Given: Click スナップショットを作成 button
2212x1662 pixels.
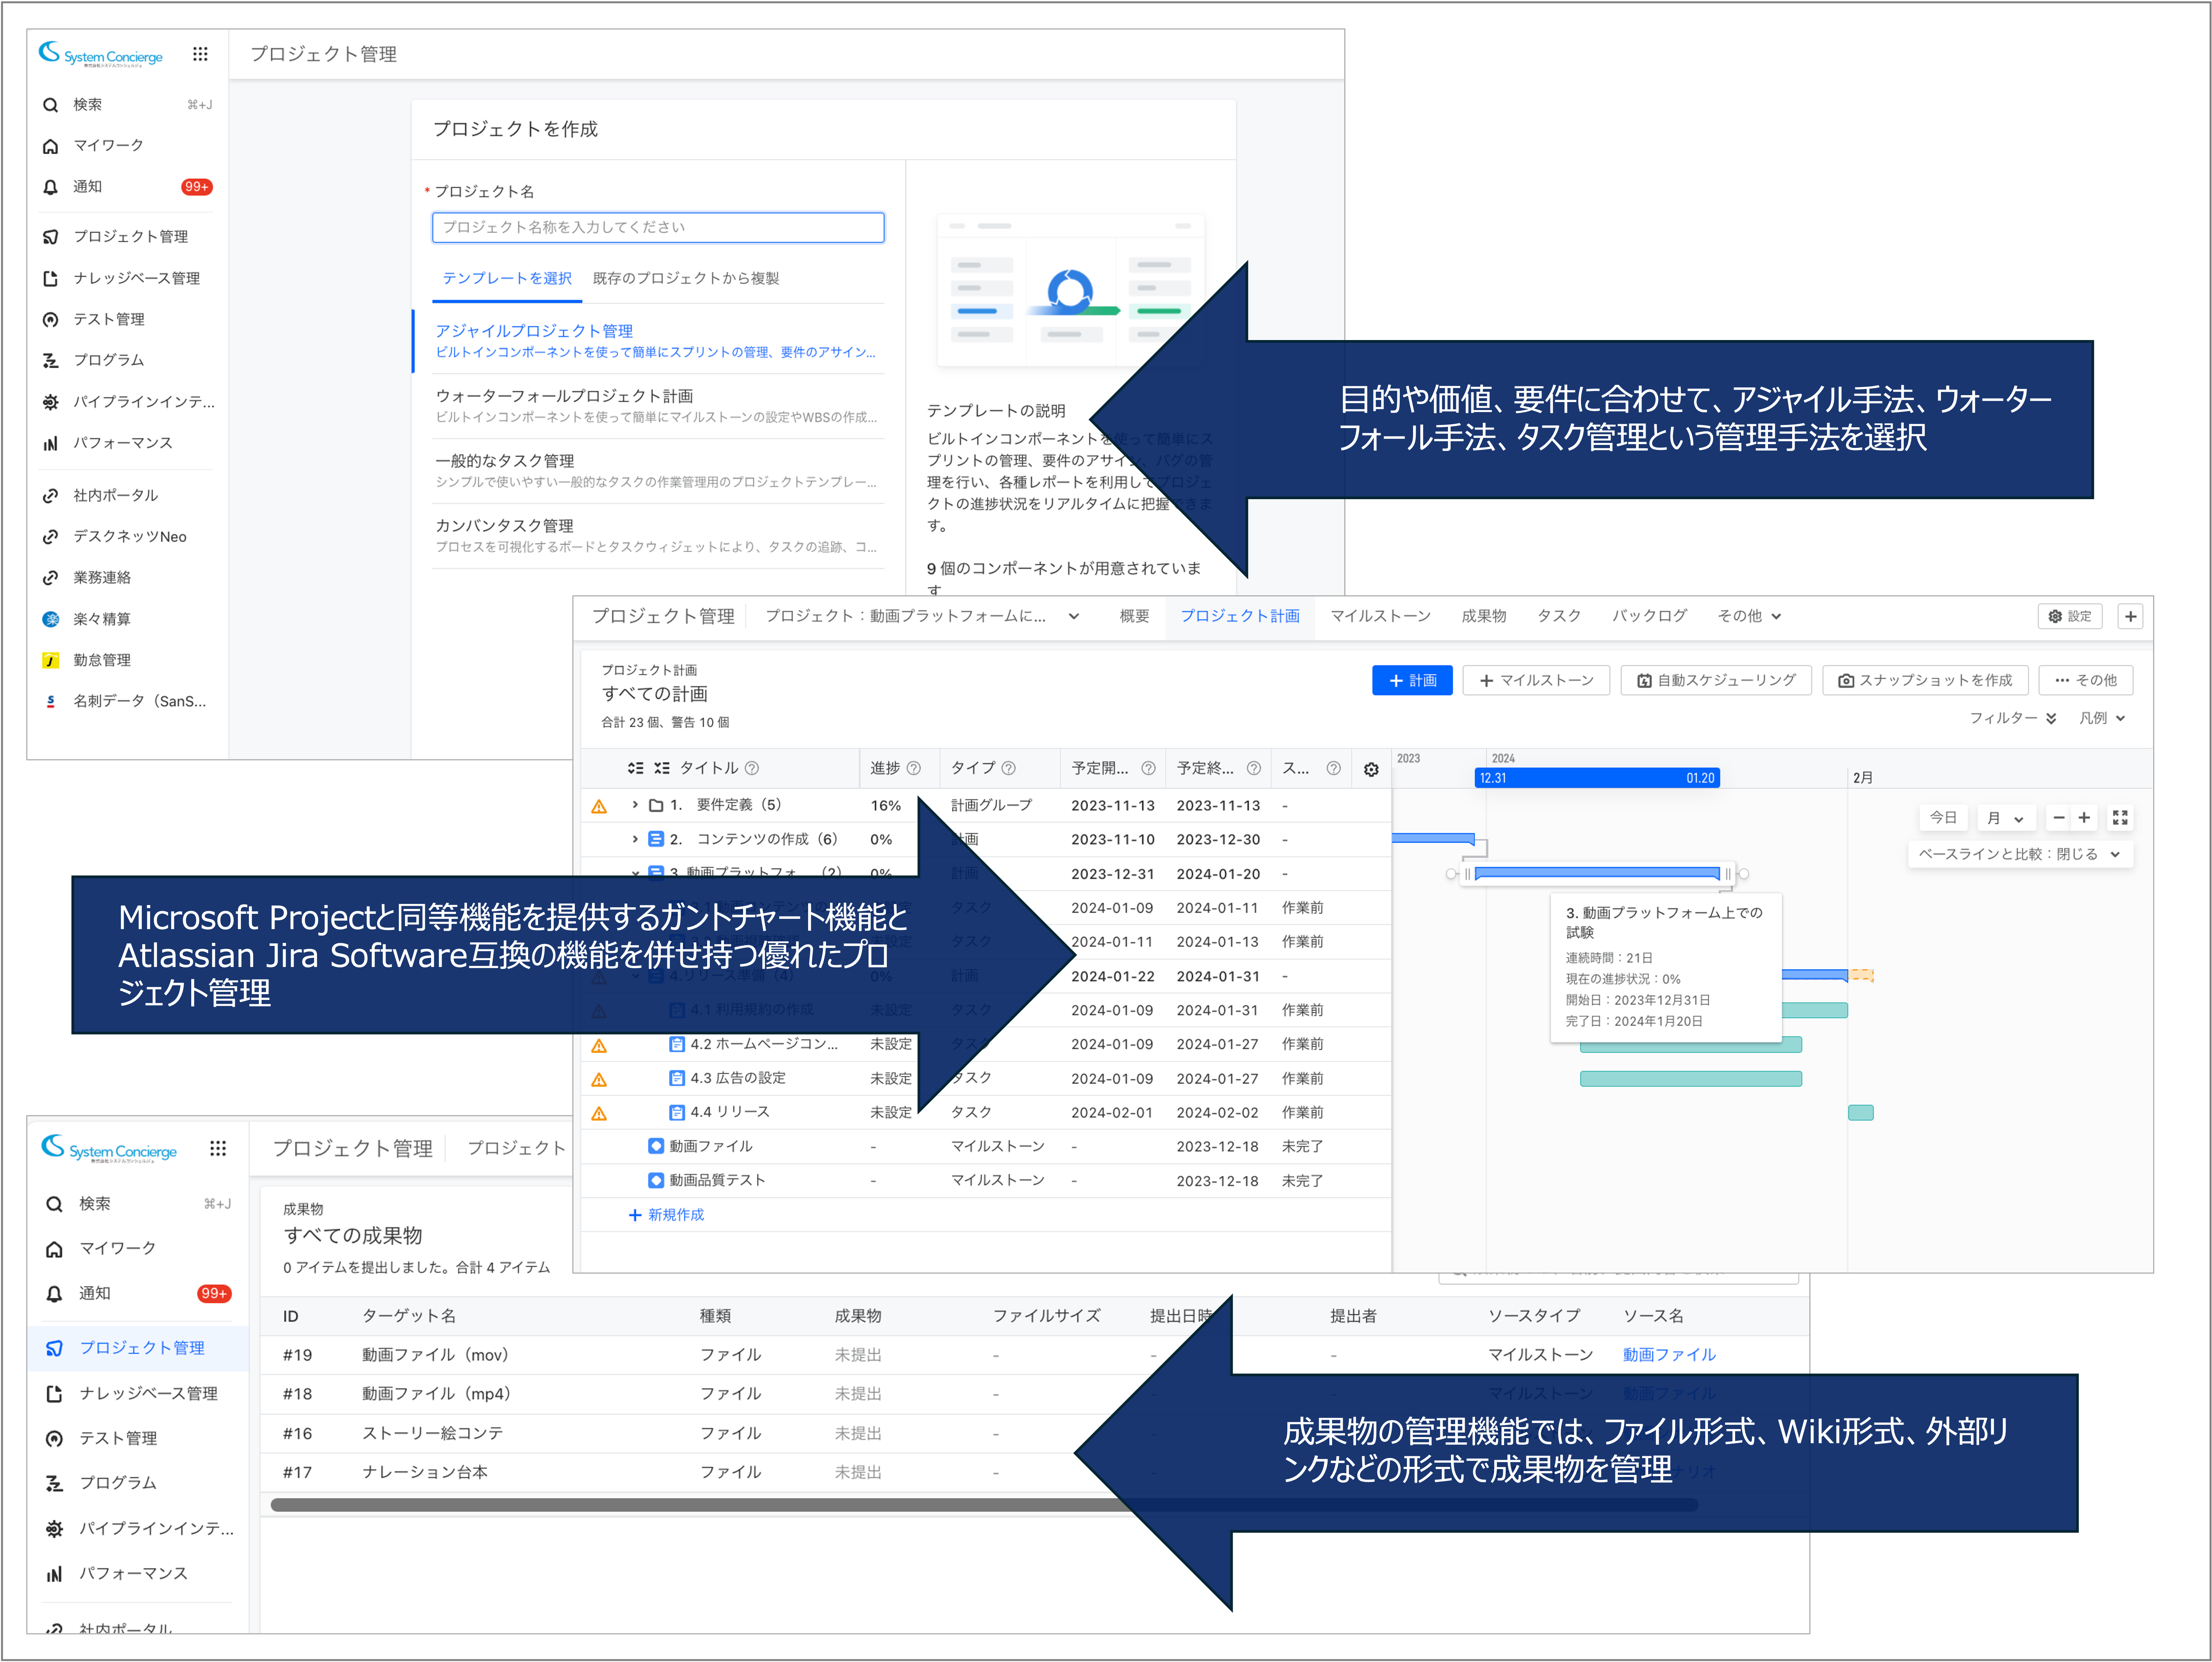Looking at the screenshot, I should [x=1926, y=681].
